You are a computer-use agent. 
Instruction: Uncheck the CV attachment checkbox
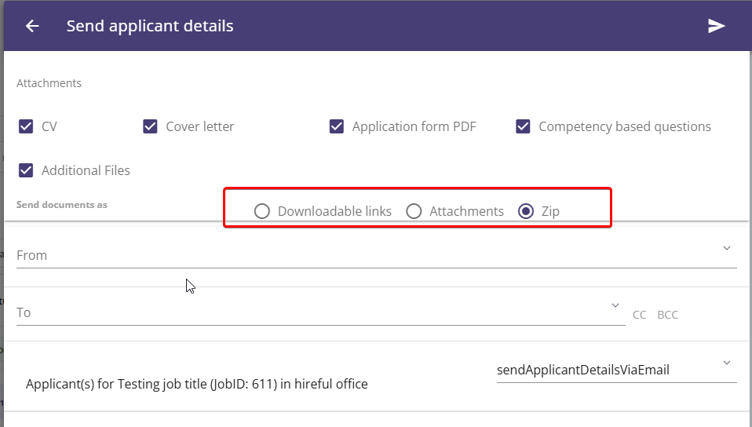pos(26,126)
